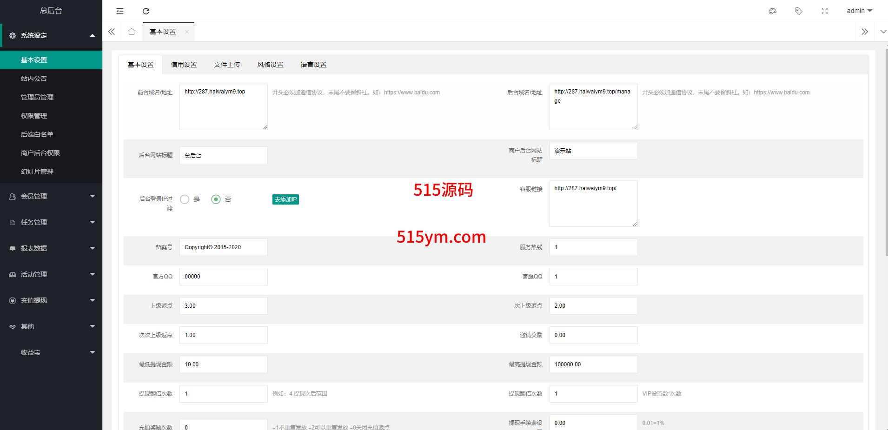Click the 去添加IP button

click(x=285, y=199)
